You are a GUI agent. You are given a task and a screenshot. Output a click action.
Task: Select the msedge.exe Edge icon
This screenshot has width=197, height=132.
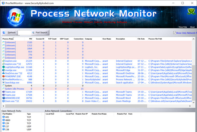coord(3,70)
